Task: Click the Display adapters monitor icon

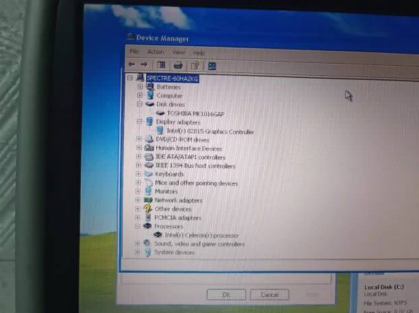Action: click(150, 122)
